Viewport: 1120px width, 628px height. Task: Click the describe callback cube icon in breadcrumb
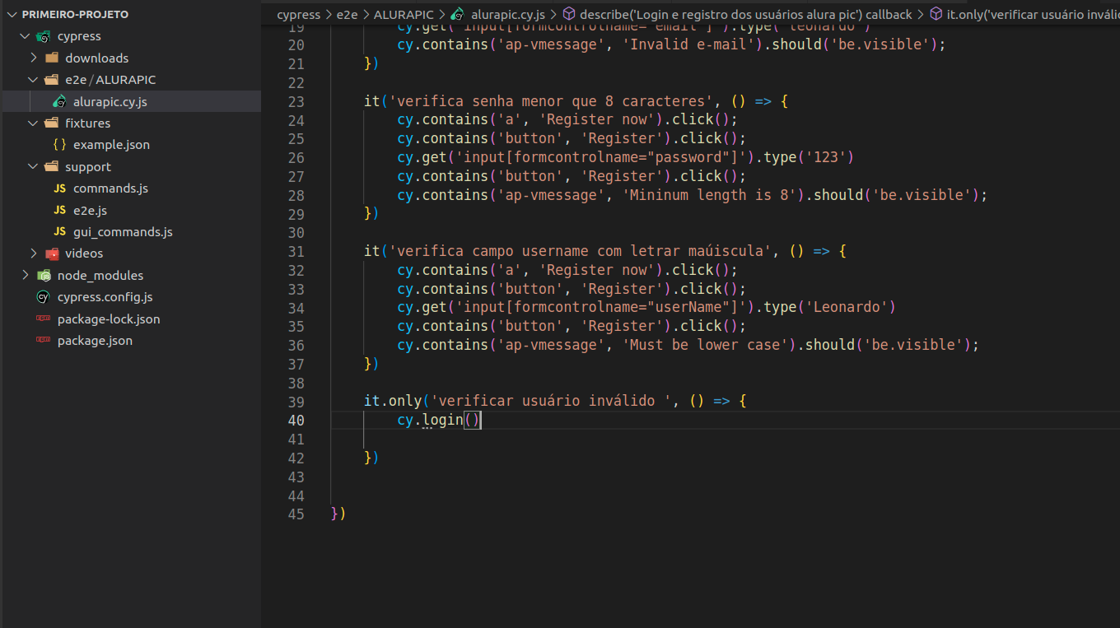[568, 14]
